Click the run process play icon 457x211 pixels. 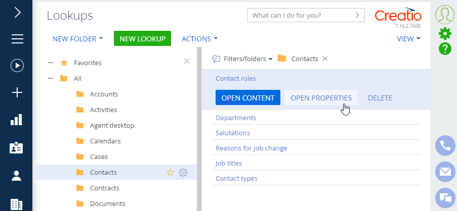(17, 66)
